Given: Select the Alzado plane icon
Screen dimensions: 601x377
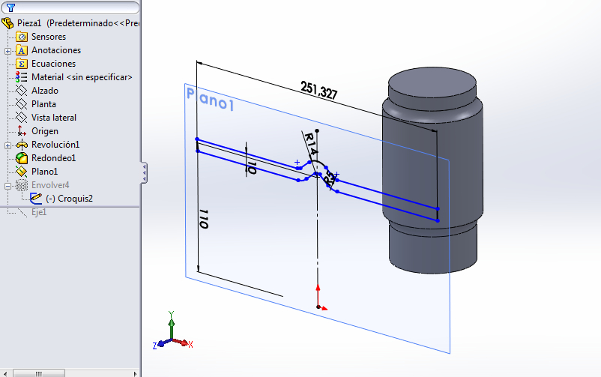Looking at the screenshot, I should [21, 91].
